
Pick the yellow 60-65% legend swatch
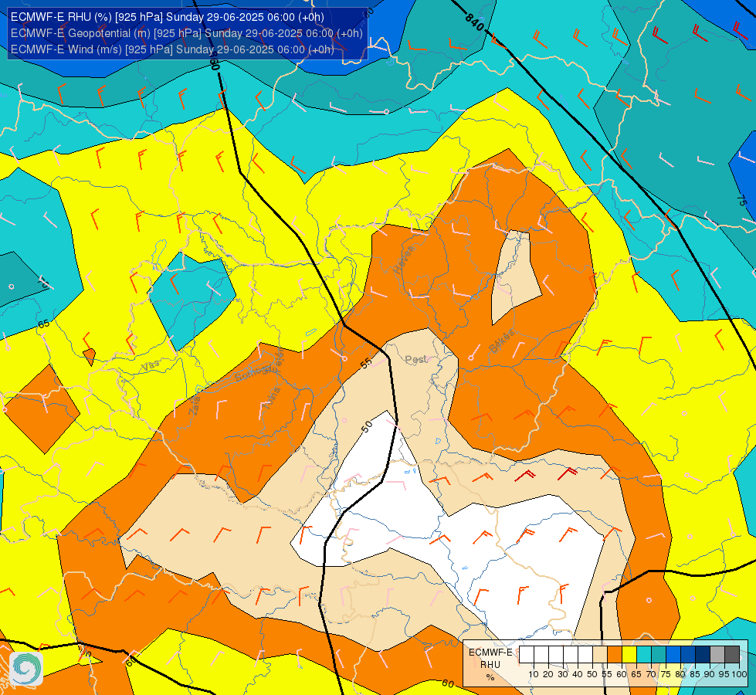[629, 655]
